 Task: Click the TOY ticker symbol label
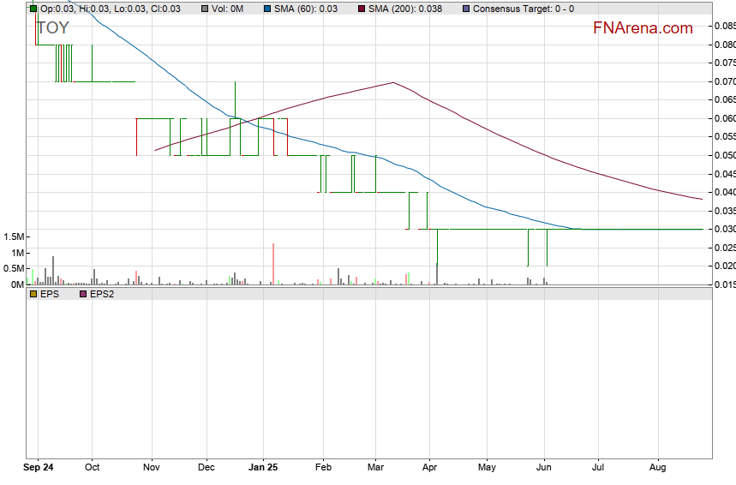tap(52, 28)
